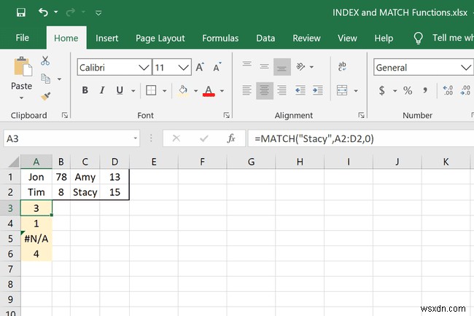Screen dimensions: 474x316
Task: Open Alignment settings dialog launcher
Action: [361, 115]
